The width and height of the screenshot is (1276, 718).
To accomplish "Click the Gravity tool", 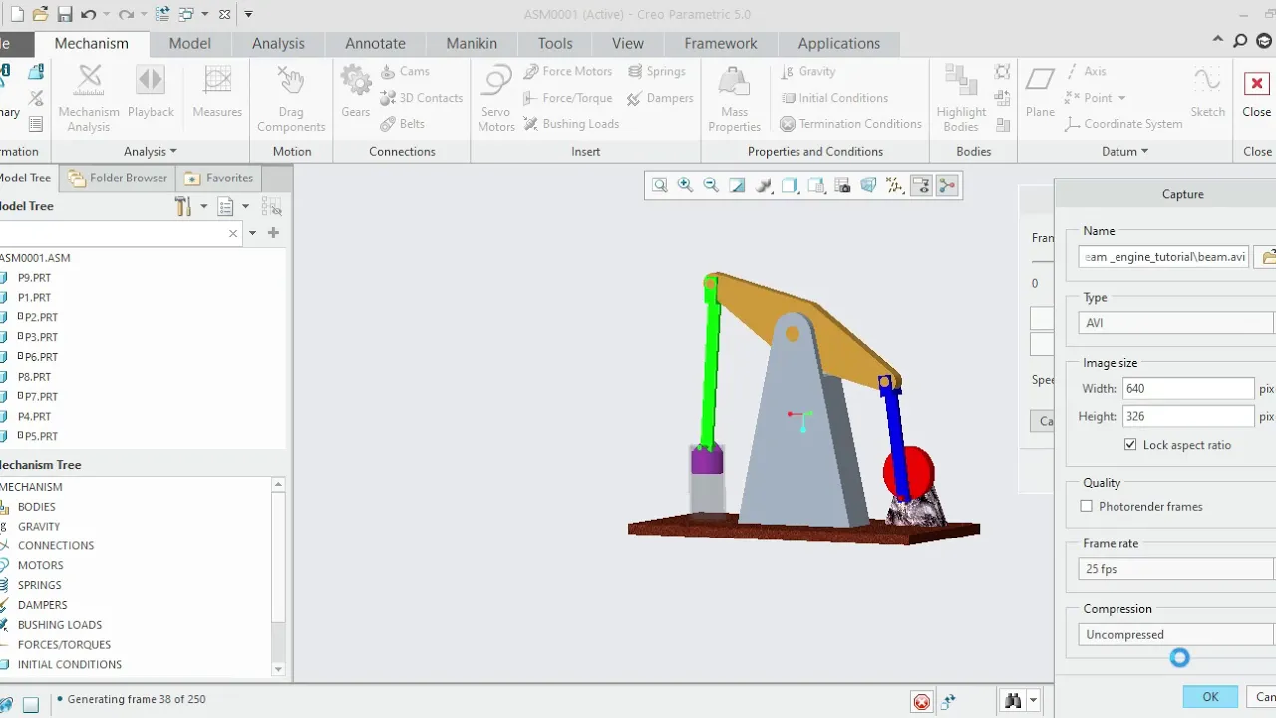I will (807, 72).
